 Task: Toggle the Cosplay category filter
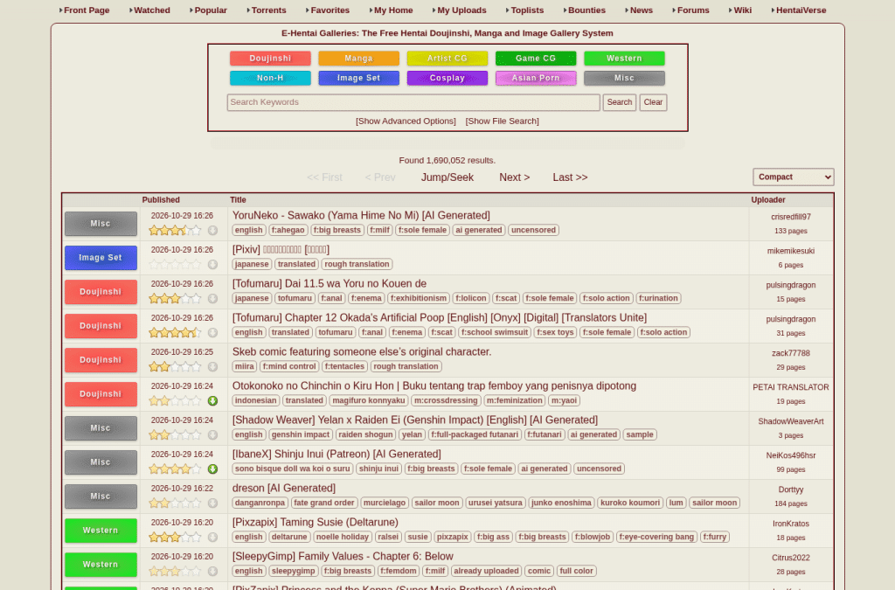[447, 78]
